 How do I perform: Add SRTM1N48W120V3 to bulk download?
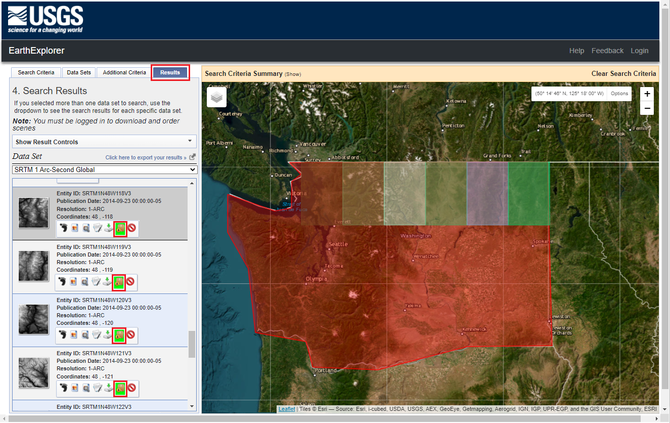119,335
